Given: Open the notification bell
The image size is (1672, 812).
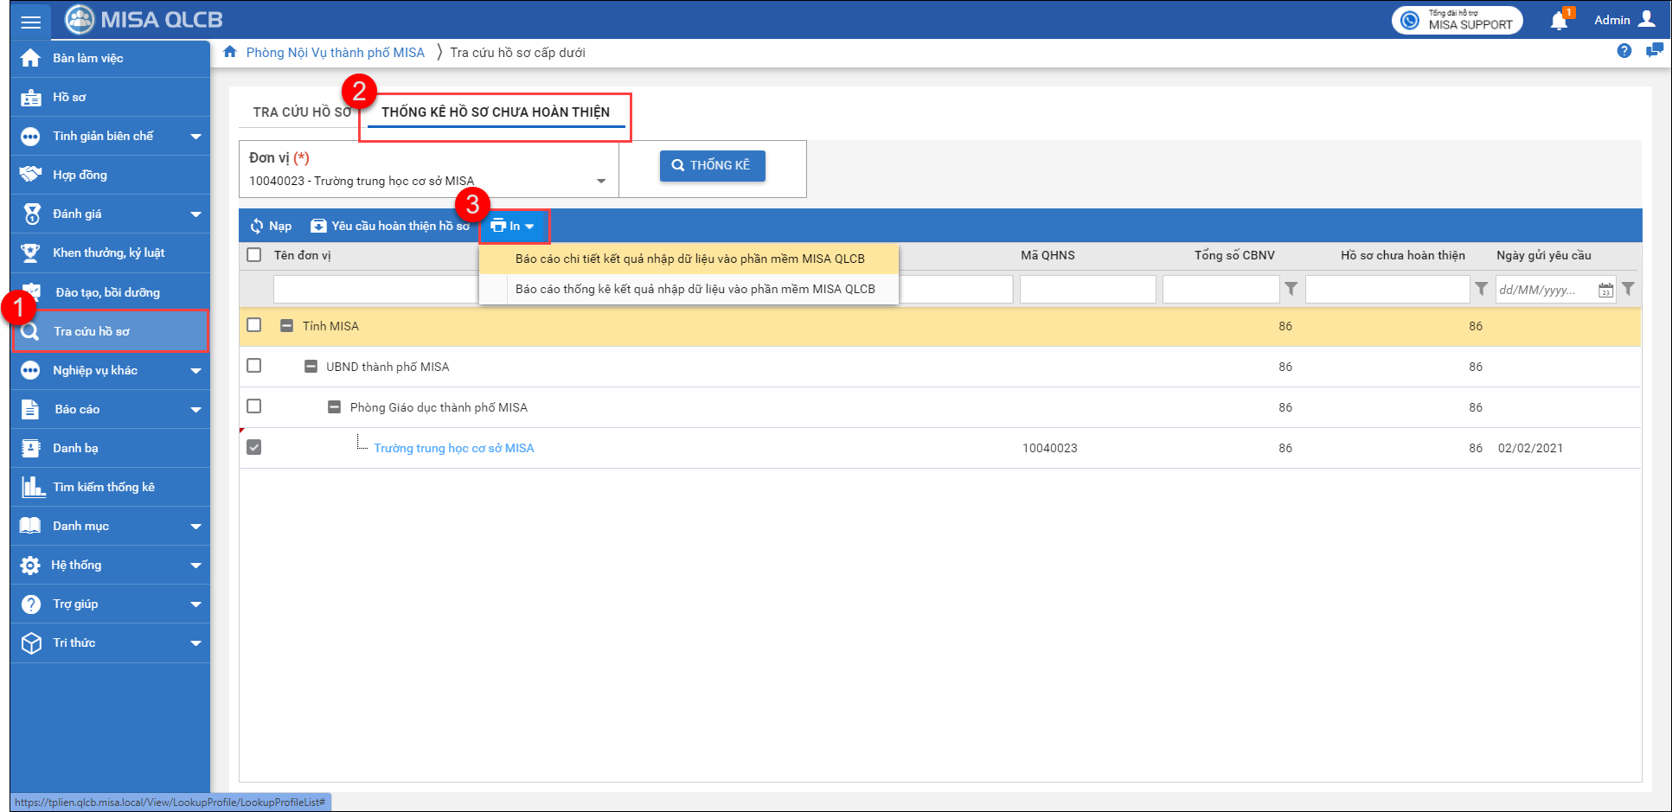Looking at the screenshot, I should (x=1559, y=21).
